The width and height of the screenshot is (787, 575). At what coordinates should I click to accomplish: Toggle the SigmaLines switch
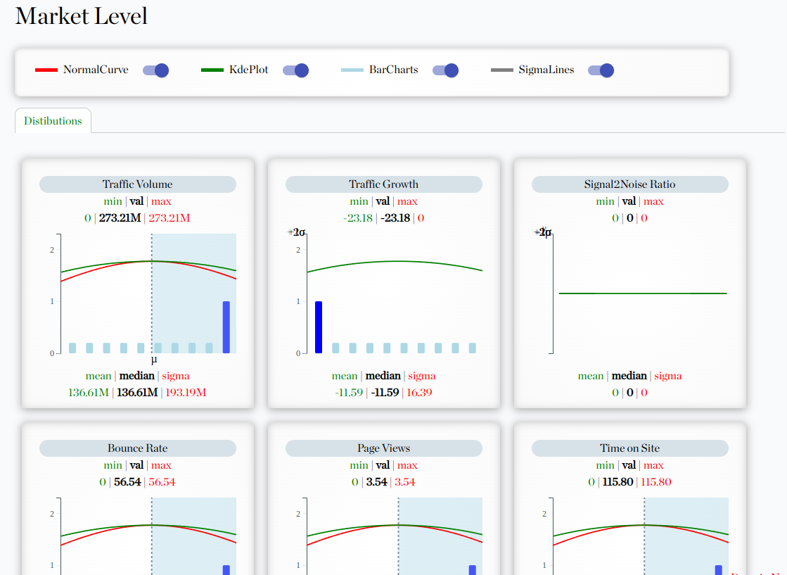coord(601,70)
